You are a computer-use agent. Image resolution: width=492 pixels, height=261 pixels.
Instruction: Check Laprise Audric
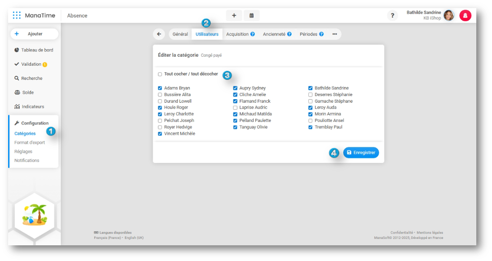(x=235, y=108)
